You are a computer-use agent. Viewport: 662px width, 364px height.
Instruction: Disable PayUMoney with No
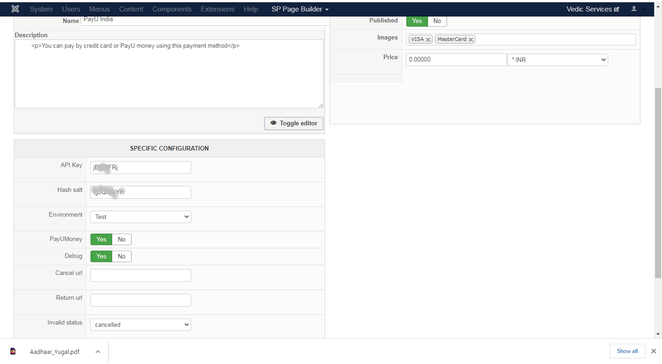[121, 239]
